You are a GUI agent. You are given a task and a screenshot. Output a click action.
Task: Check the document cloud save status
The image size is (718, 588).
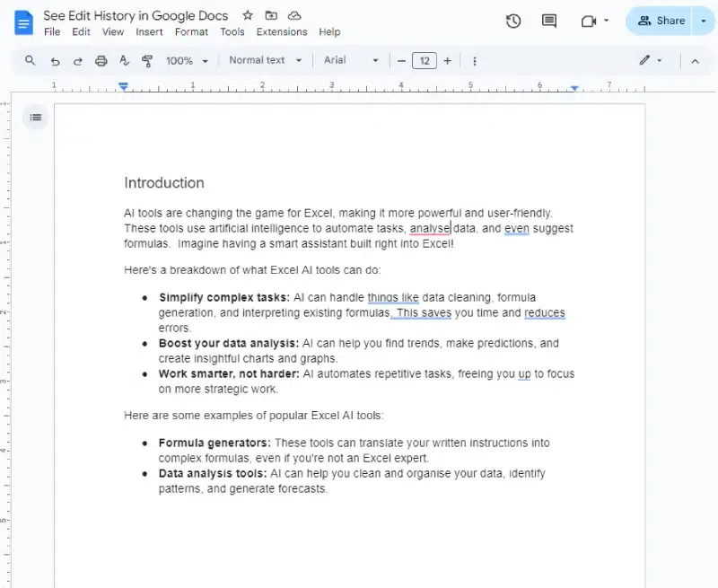pyautogui.click(x=294, y=15)
